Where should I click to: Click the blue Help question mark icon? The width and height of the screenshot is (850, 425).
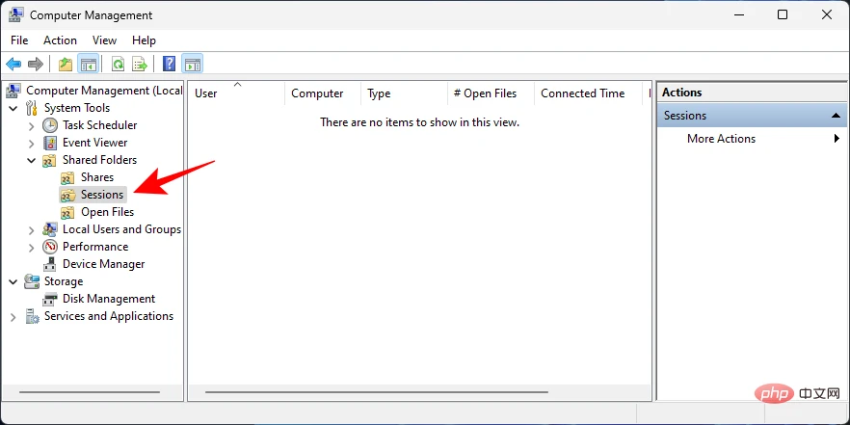pos(170,65)
